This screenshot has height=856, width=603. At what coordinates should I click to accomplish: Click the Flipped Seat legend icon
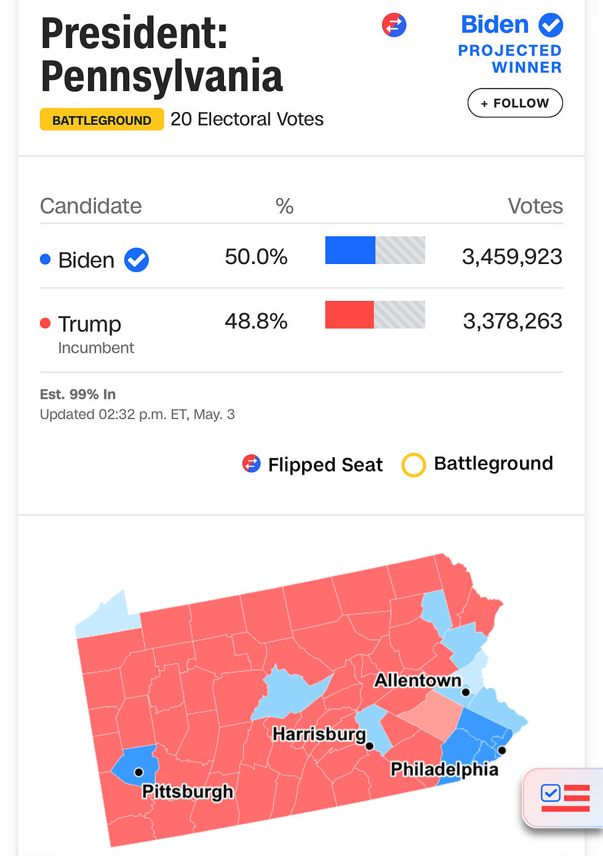pos(251,463)
